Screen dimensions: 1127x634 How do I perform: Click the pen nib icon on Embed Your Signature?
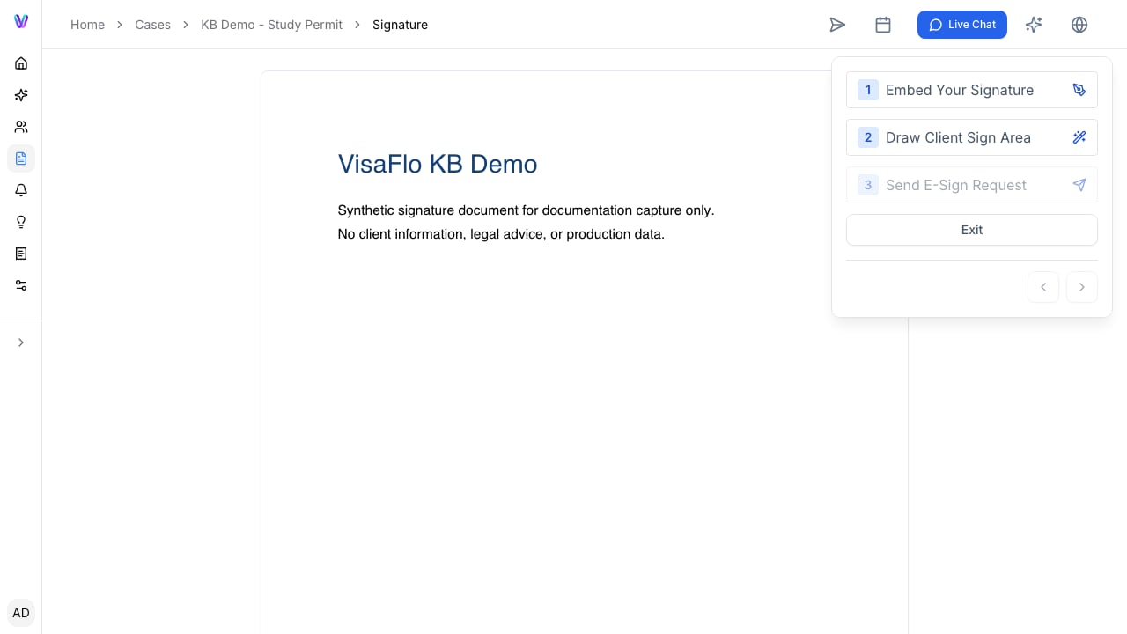(x=1079, y=90)
